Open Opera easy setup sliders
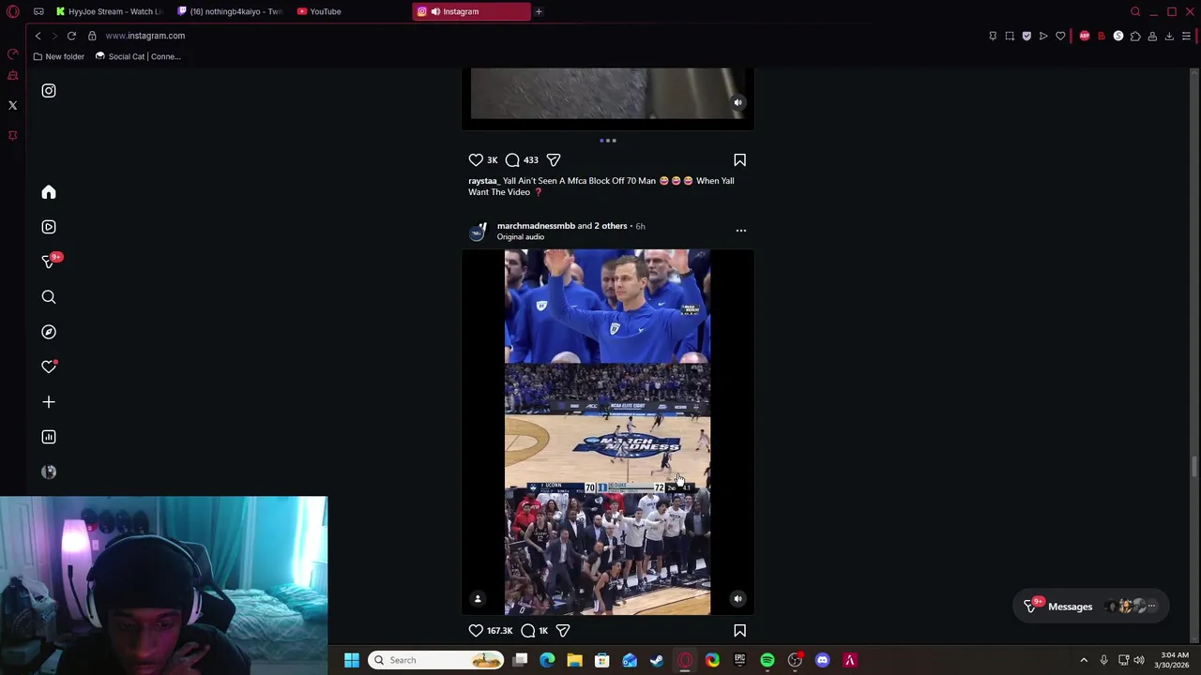The image size is (1201, 675). [x=1186, y=36]
